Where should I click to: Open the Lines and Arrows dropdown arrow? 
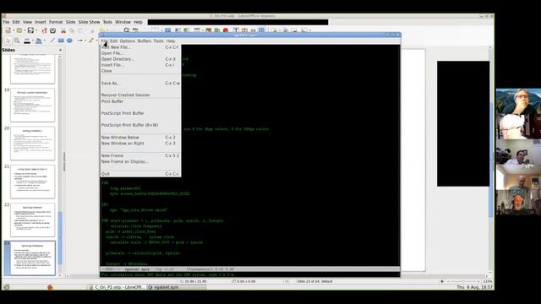pos(85,41)
